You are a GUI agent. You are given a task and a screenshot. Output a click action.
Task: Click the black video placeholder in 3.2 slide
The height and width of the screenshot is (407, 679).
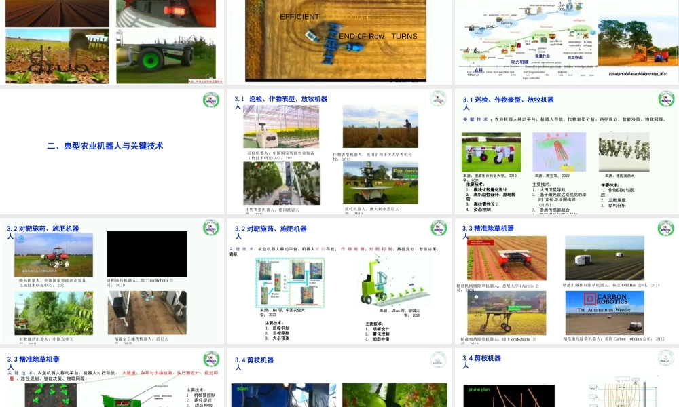[x=147, y=254]
